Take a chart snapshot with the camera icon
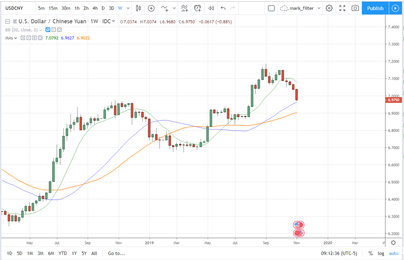This screenshot has height=260, width=404. (355, 8)
